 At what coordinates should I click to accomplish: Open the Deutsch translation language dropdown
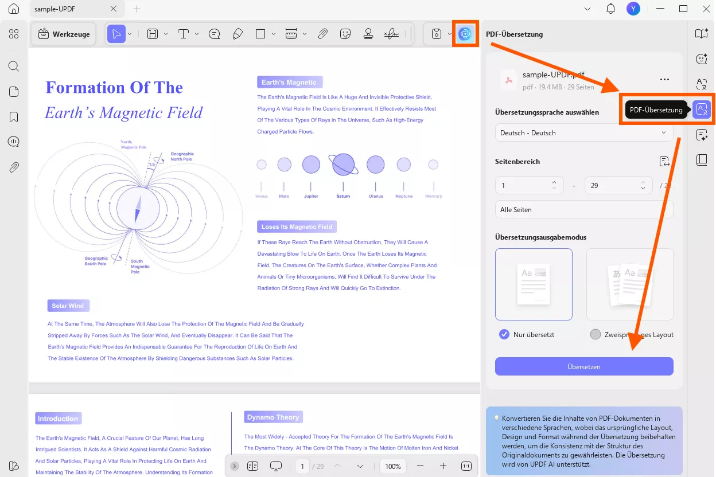click(583, 132)
